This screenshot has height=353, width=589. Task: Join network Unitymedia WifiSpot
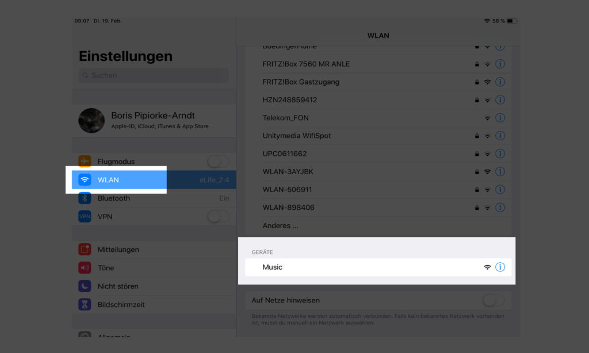(x=378, y=136)
